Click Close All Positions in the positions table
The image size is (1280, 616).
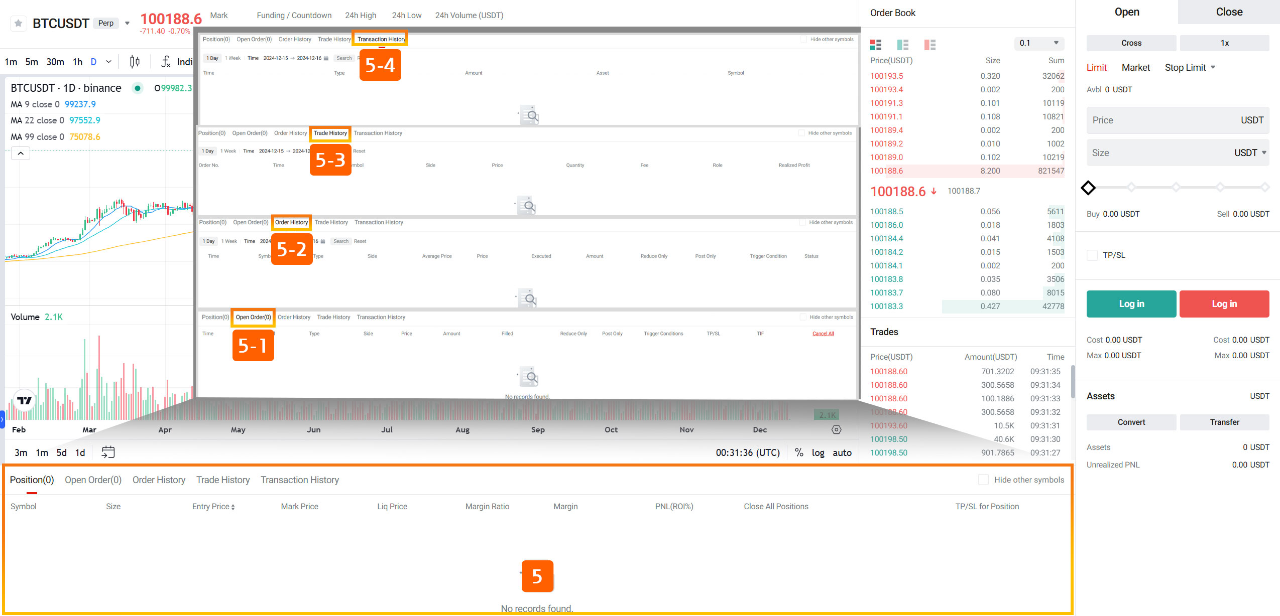(776, 507)
